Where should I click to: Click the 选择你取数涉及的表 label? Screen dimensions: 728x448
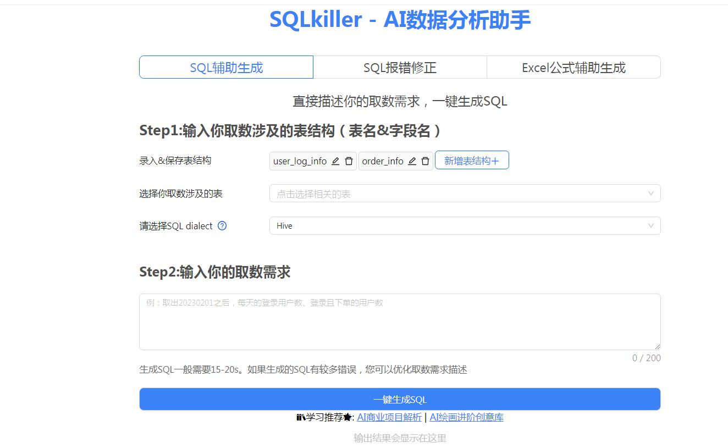pyautogui.click(x=181, y=193)
